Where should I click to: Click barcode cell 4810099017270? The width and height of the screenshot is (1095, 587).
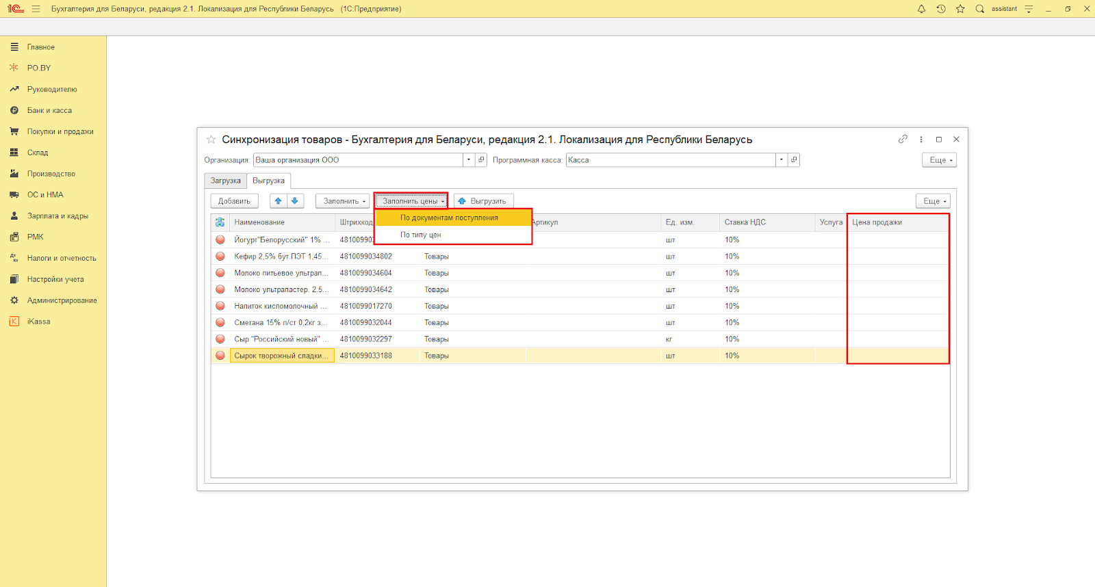(x=377, y=306)
